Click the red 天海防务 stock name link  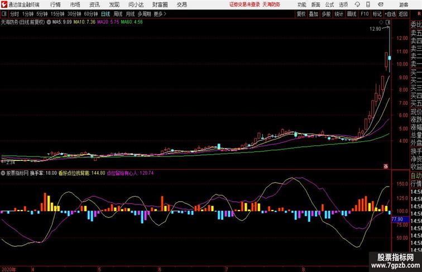point(271,4)
